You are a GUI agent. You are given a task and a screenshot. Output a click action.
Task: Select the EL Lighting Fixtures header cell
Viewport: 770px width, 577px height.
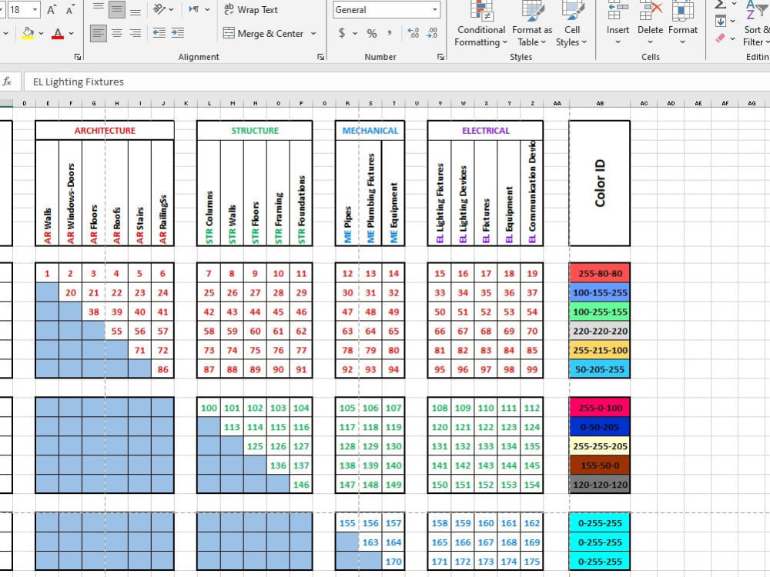coord(440,193)
